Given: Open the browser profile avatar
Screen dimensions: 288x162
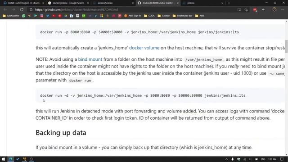Looking at the screenshot, I should tap(274, 9).
